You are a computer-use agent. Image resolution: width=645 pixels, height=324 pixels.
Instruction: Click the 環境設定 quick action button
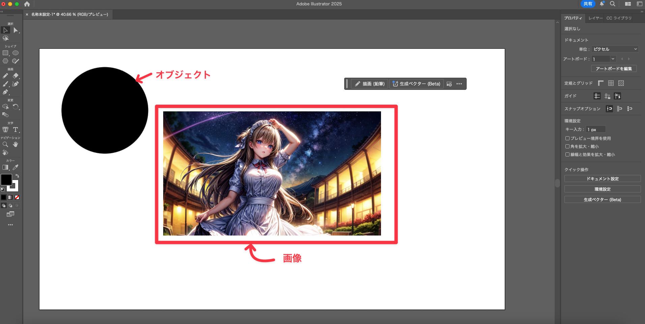(603, 189)
